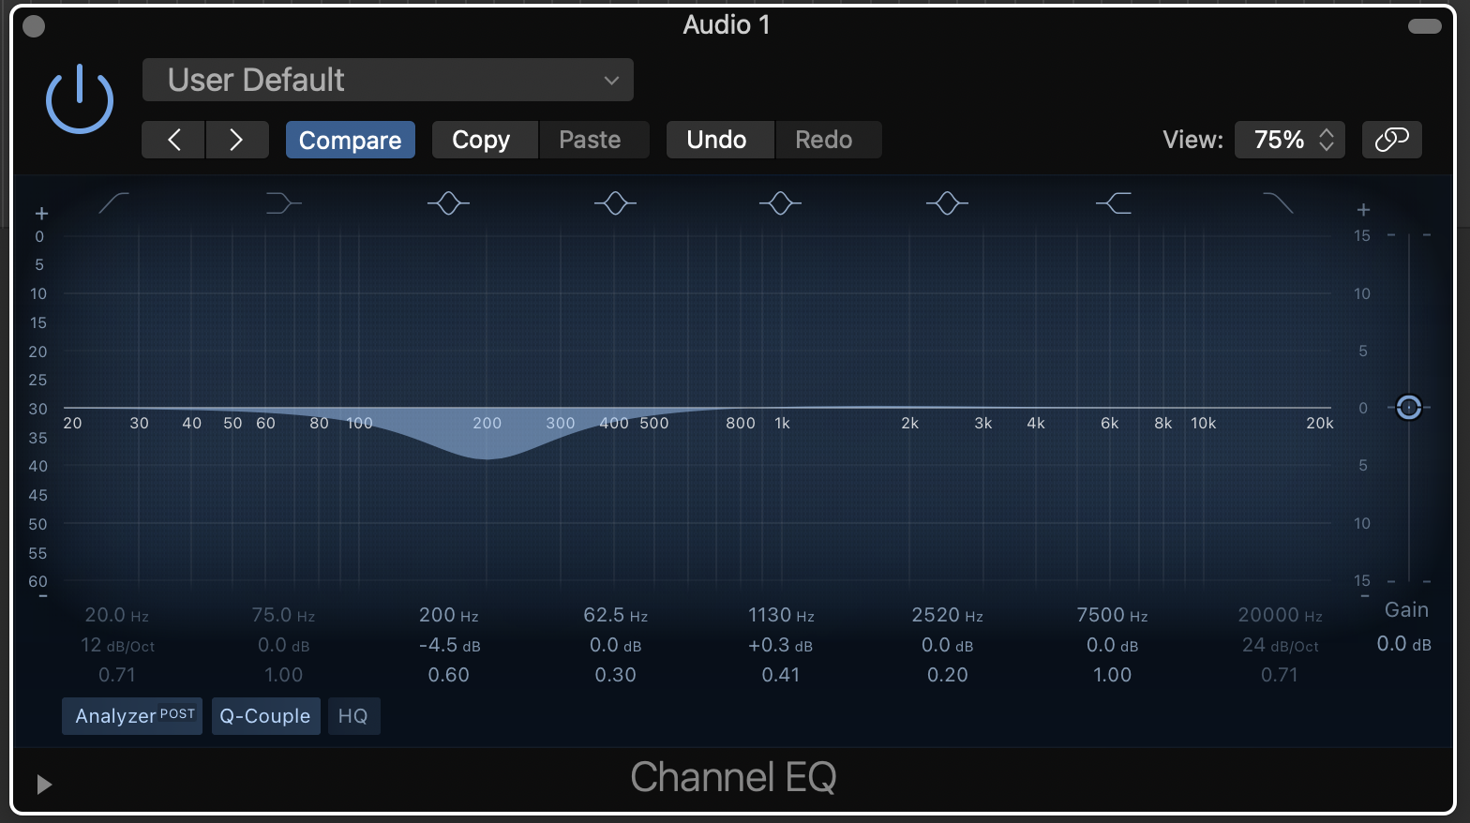This screenshot has height=823, width=1470.
Task: Click the Compare button
Action: tap(350, 140)
